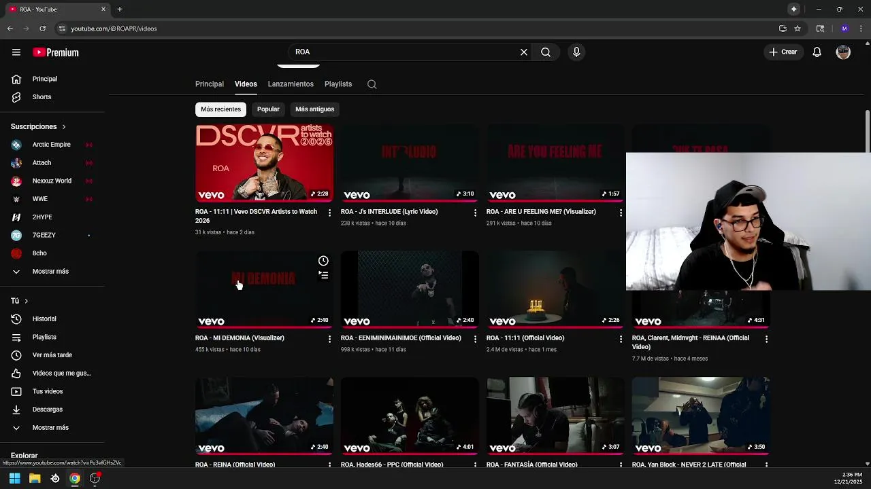Screen dimensions: 871x489
Task: Add MI DEMONIA to queue icon
Action: pyautogui.click(x=323, y=275)
